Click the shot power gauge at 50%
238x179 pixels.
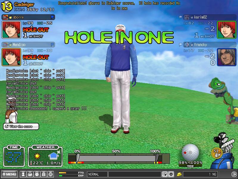[x=116, y=158]
